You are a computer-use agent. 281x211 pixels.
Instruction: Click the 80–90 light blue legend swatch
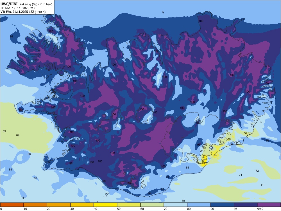click(199, 205)
